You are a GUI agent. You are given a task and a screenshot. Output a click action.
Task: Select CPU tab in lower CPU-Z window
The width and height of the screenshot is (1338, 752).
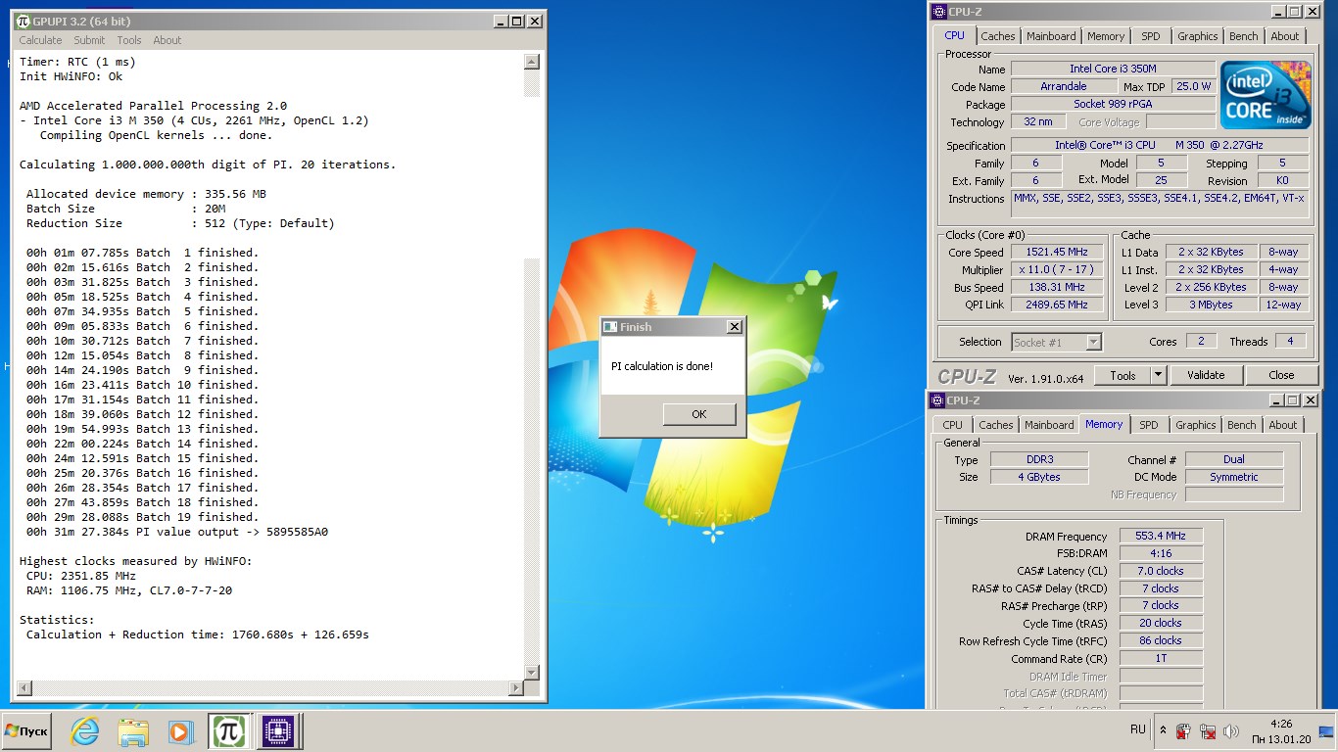pos(952,425)
